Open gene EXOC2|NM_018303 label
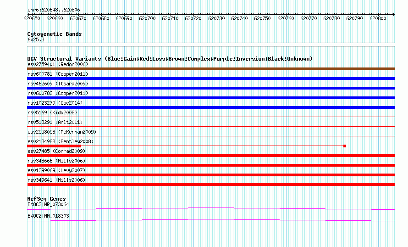Image resolution: width=408 pixels, height=247 pixels. [x=48, y=216]
